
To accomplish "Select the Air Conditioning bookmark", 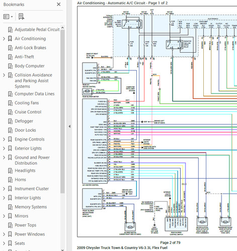I will click(x=30, y=39).
